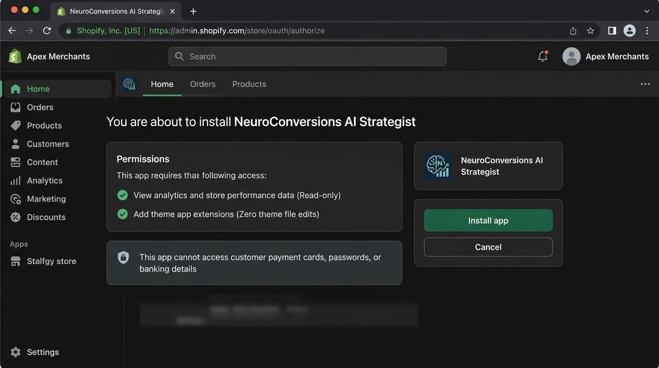Open the Chrome three-dot menu
This screenshot has width=659, height=368.
(647, 31)
